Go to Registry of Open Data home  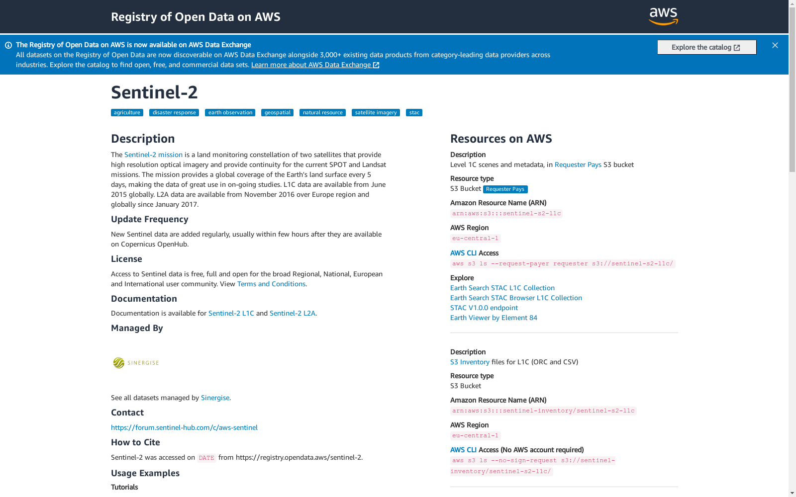196,17
